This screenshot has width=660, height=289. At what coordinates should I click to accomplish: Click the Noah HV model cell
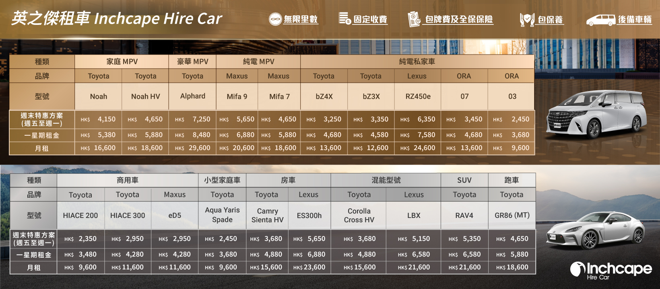146,96
